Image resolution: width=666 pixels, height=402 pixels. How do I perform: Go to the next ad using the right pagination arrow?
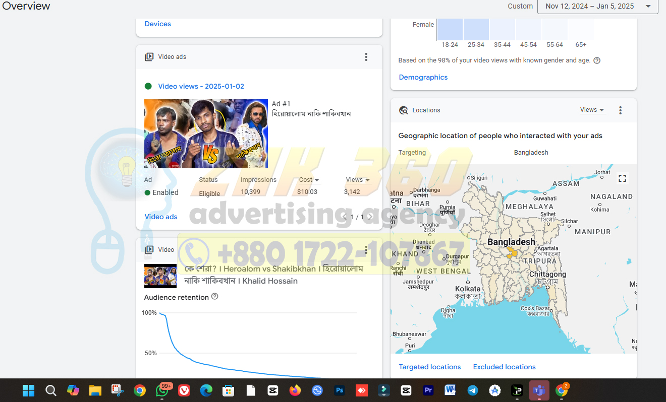click(370, 217)
